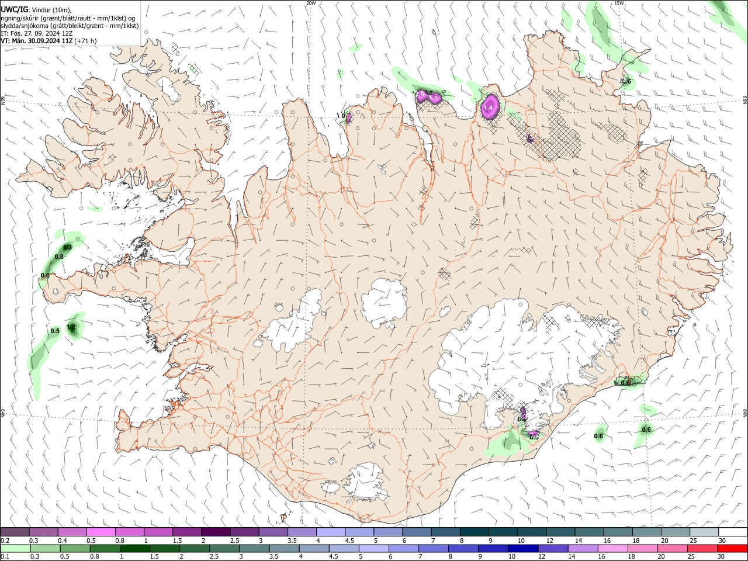Click the 'slydda/snjókoma' legend description line
748x561 pixels.
pos(70,26)
